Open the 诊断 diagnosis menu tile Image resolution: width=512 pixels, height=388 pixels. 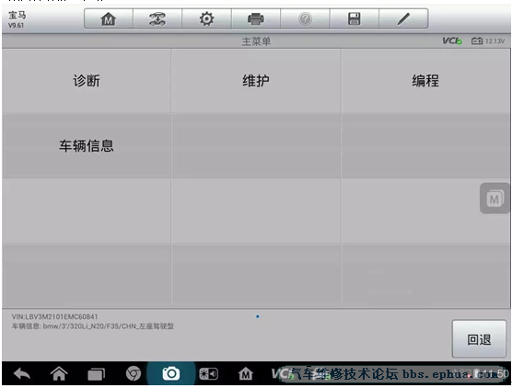tap(87, 81)
